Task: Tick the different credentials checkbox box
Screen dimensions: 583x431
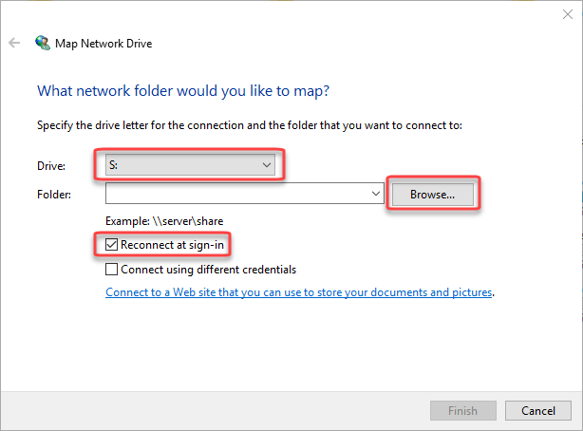Action: pyautogui.click(x=113, y=270)
